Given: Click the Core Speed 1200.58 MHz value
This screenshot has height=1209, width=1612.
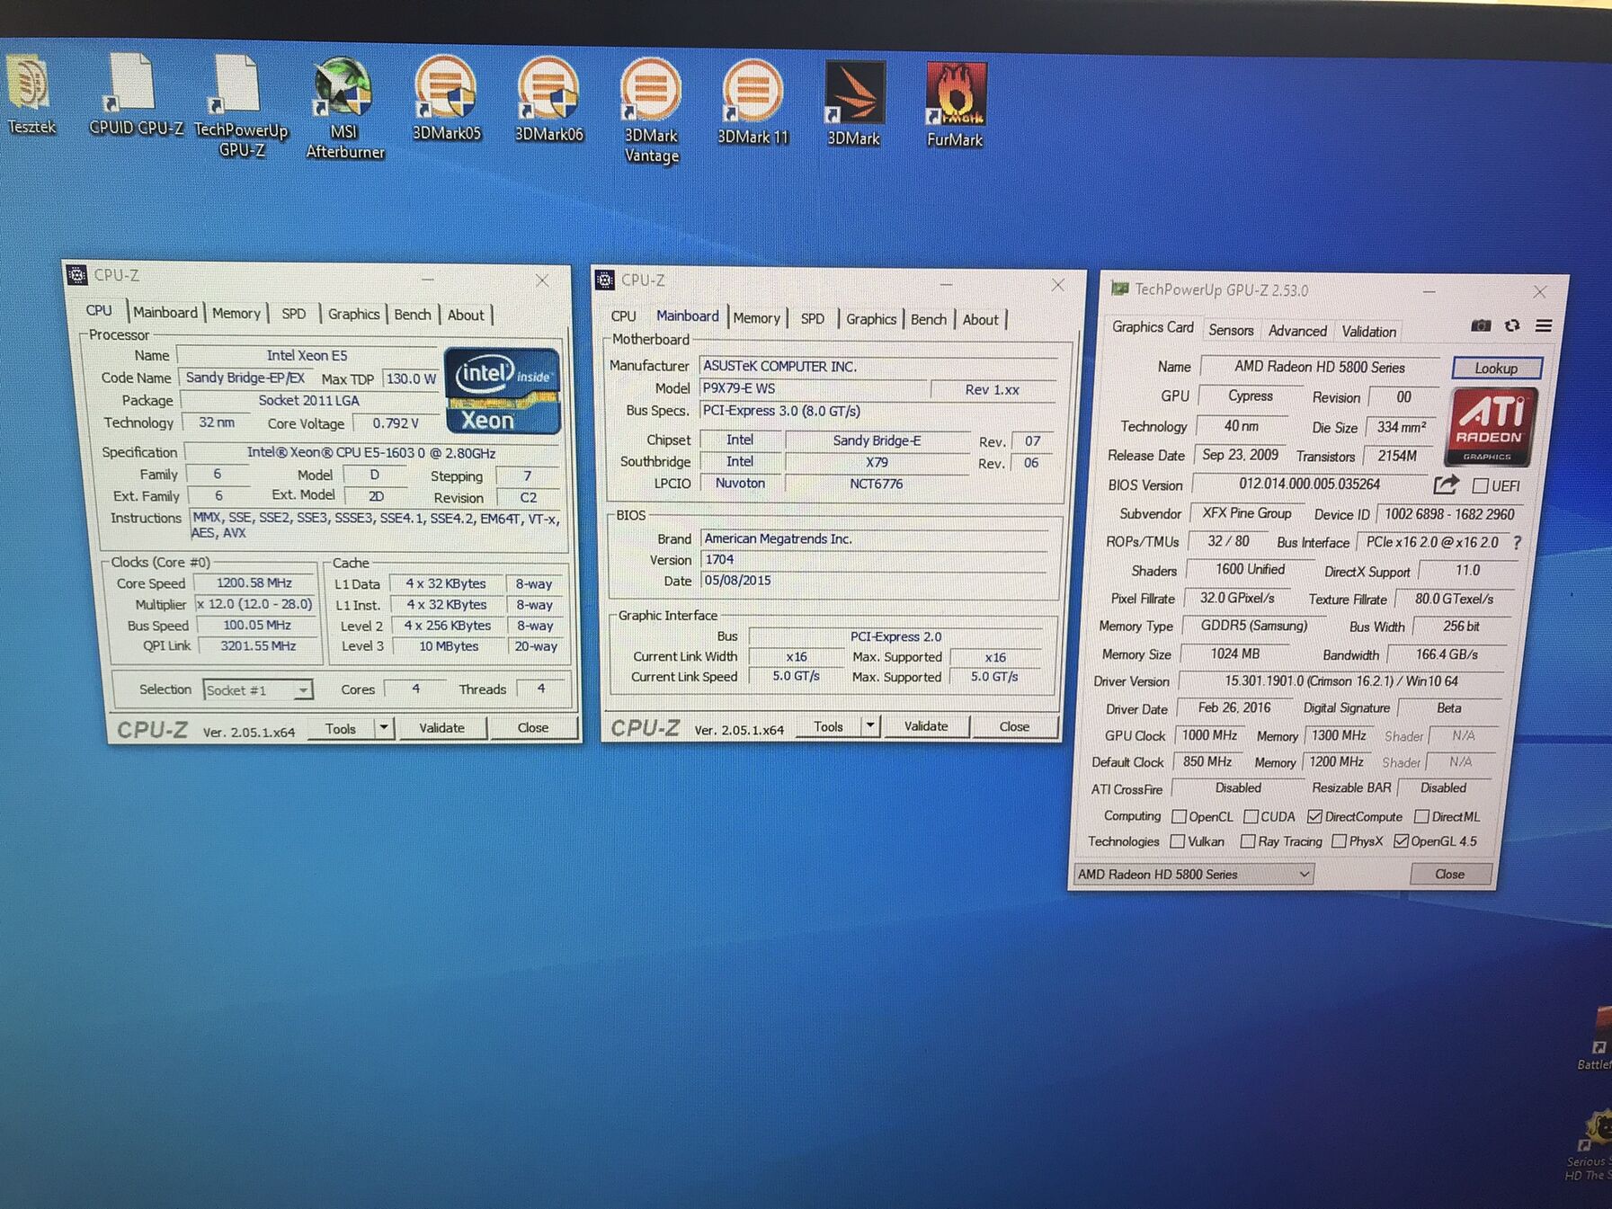Looking at the screenshot, I should 254,583.
